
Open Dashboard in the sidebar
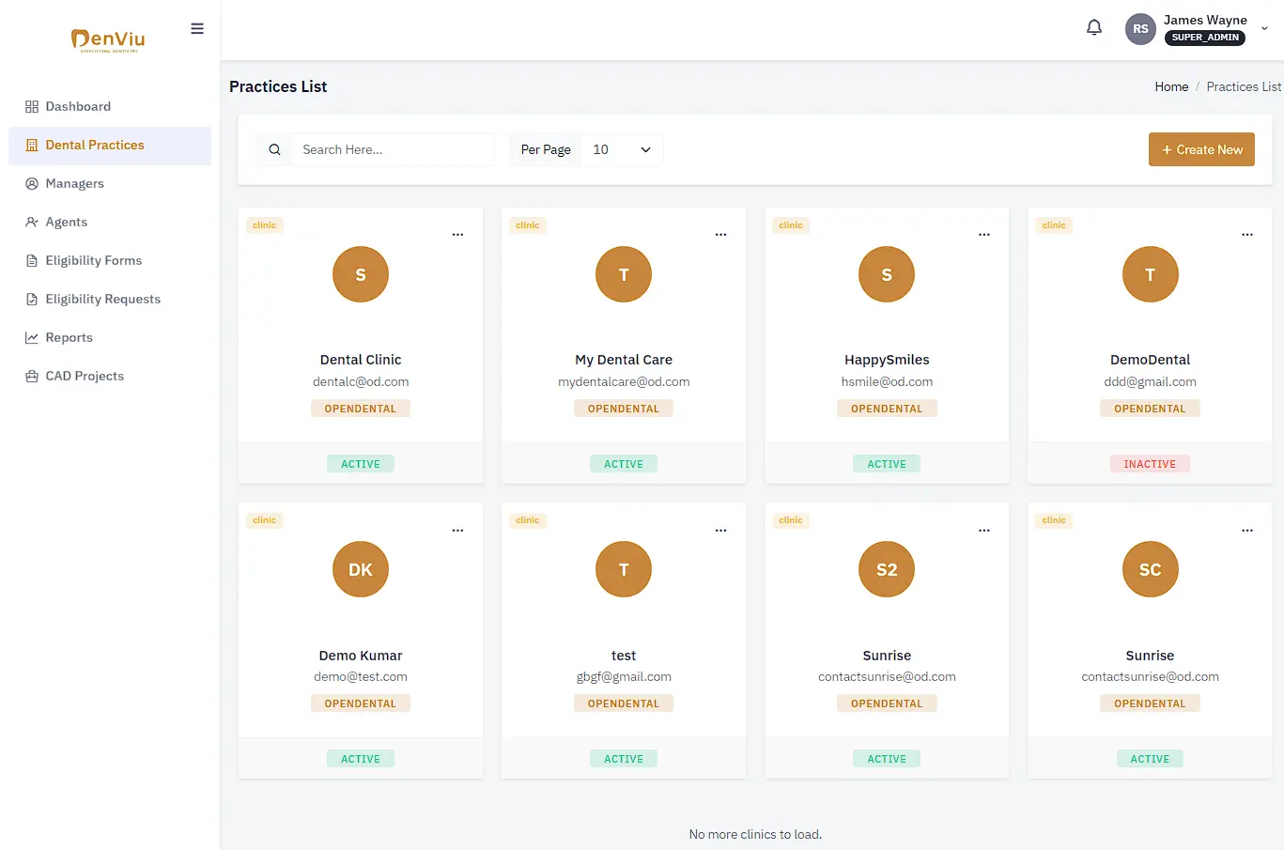click(x=78, y=106)
